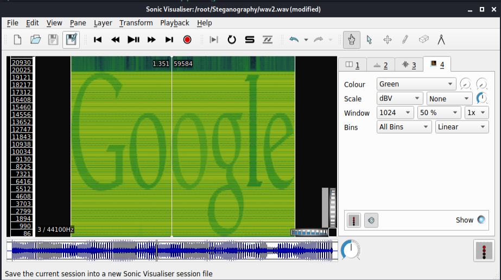
Task: Open the Bins dropdown showing All Bins
Action: pos(404,127)
